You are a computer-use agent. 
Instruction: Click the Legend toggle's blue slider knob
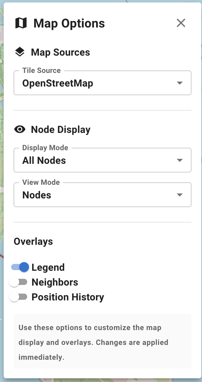[23, 267]
